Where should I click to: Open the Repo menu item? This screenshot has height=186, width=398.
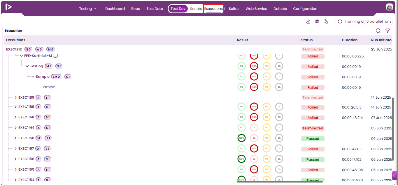pos(136,9)
